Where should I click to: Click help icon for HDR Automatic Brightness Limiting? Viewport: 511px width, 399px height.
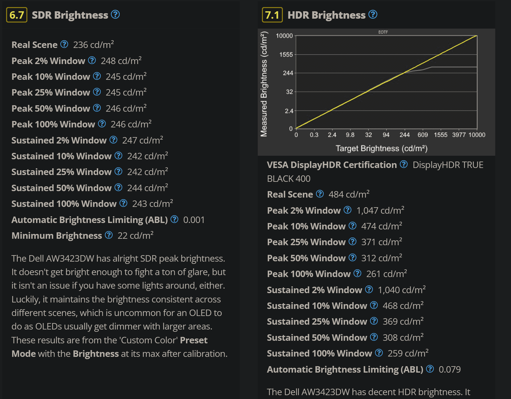click(x=430, y=369)
